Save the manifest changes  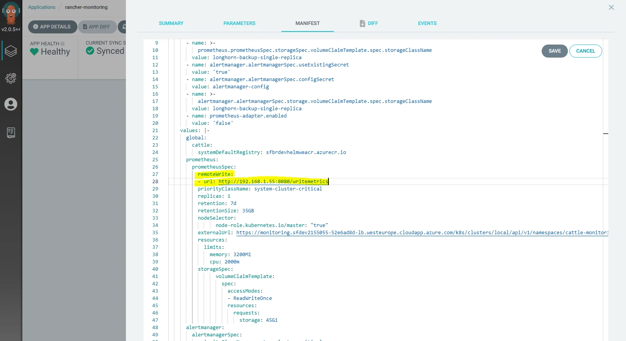tap(554, 51)
